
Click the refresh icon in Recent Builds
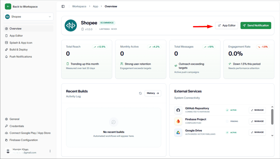(140, 93)
